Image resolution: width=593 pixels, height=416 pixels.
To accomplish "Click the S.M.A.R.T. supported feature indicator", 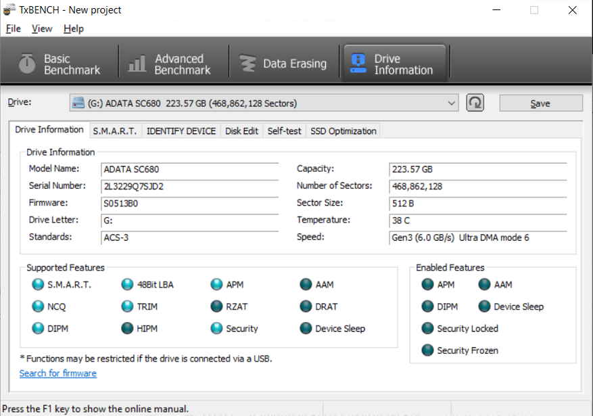I will [x=38, y=284].
